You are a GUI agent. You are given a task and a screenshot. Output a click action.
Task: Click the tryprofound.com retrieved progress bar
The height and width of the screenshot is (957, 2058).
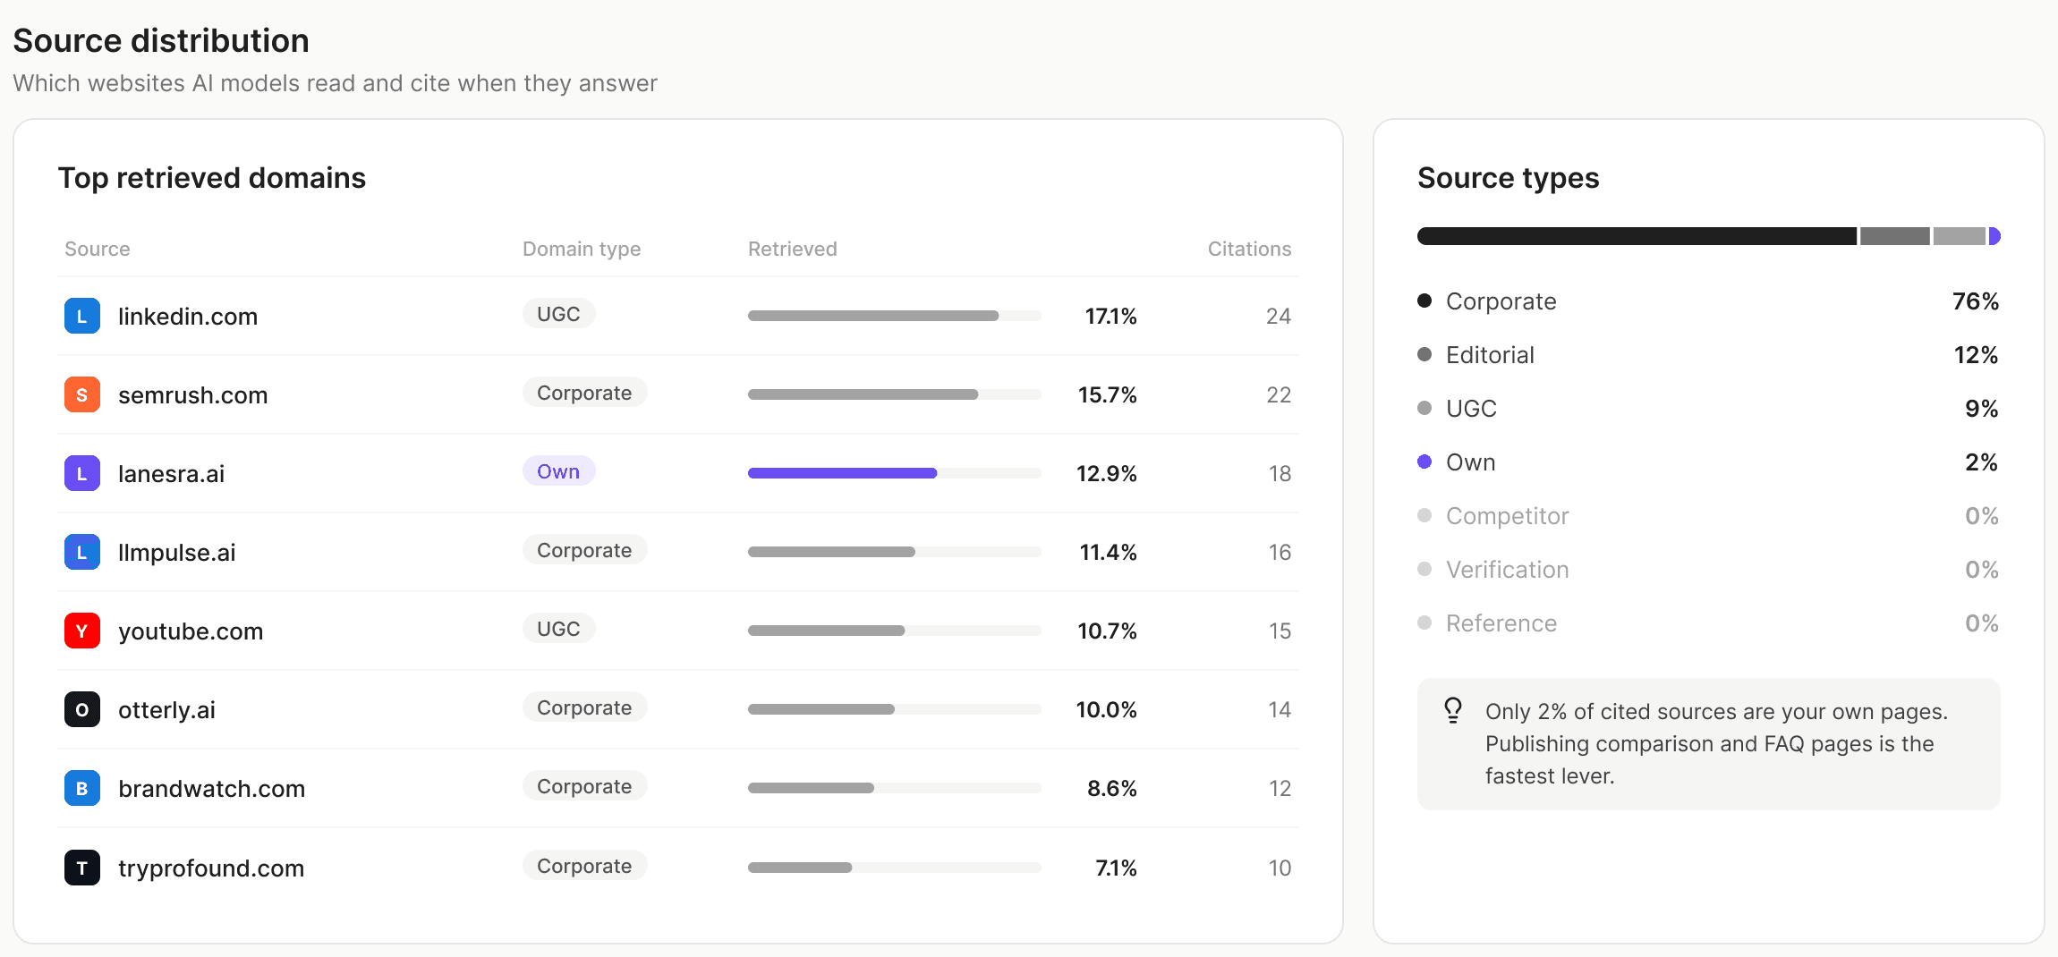tap(895, 868)
